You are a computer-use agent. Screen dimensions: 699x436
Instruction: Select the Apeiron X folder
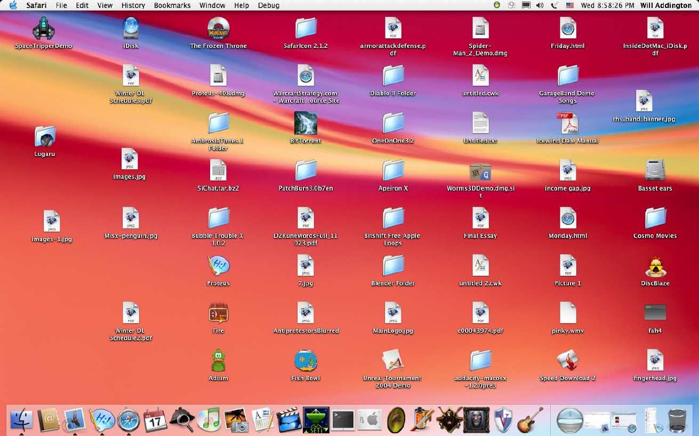coord(393,170)
